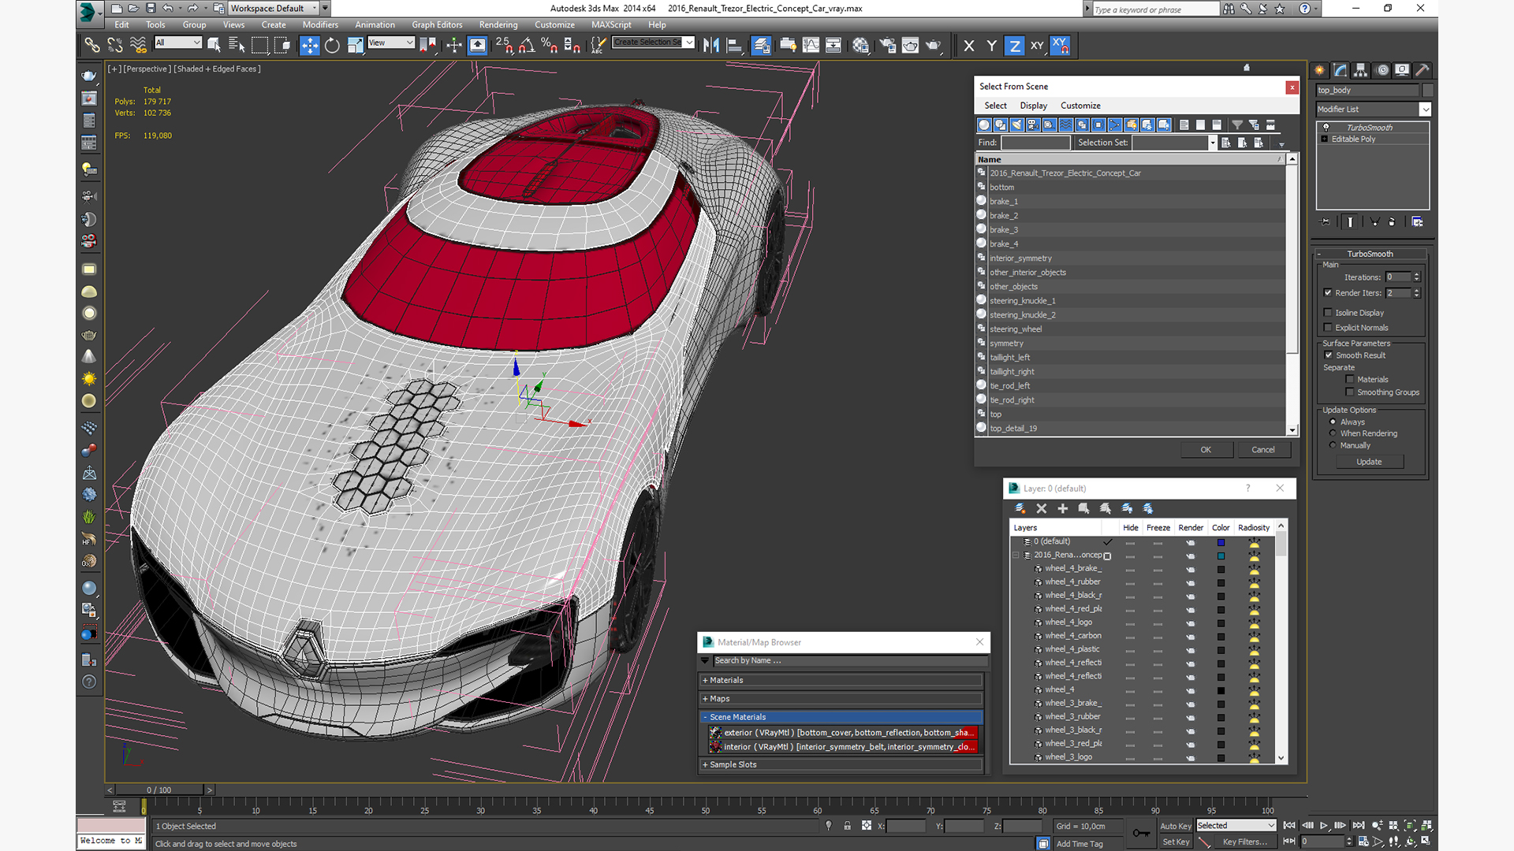
Task: Click the Find input field
Action: point(1035,143)
